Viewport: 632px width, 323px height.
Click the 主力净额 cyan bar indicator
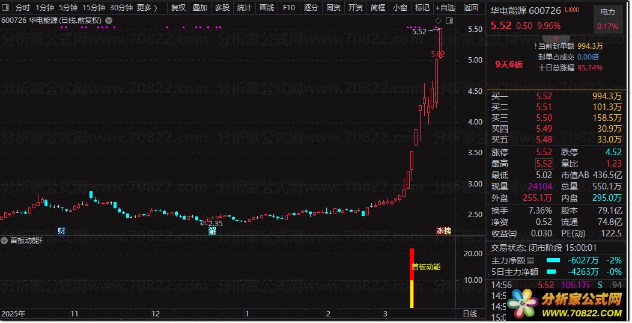[x=553, y=260]
